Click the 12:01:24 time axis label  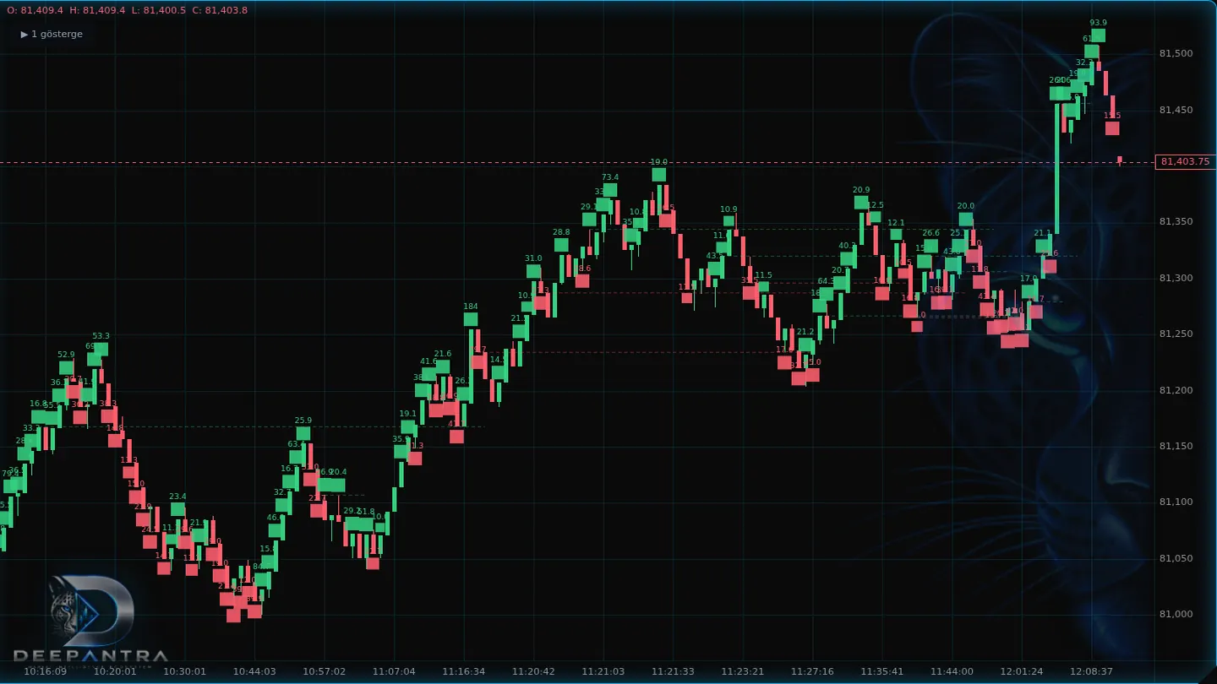coord(1021,671)
